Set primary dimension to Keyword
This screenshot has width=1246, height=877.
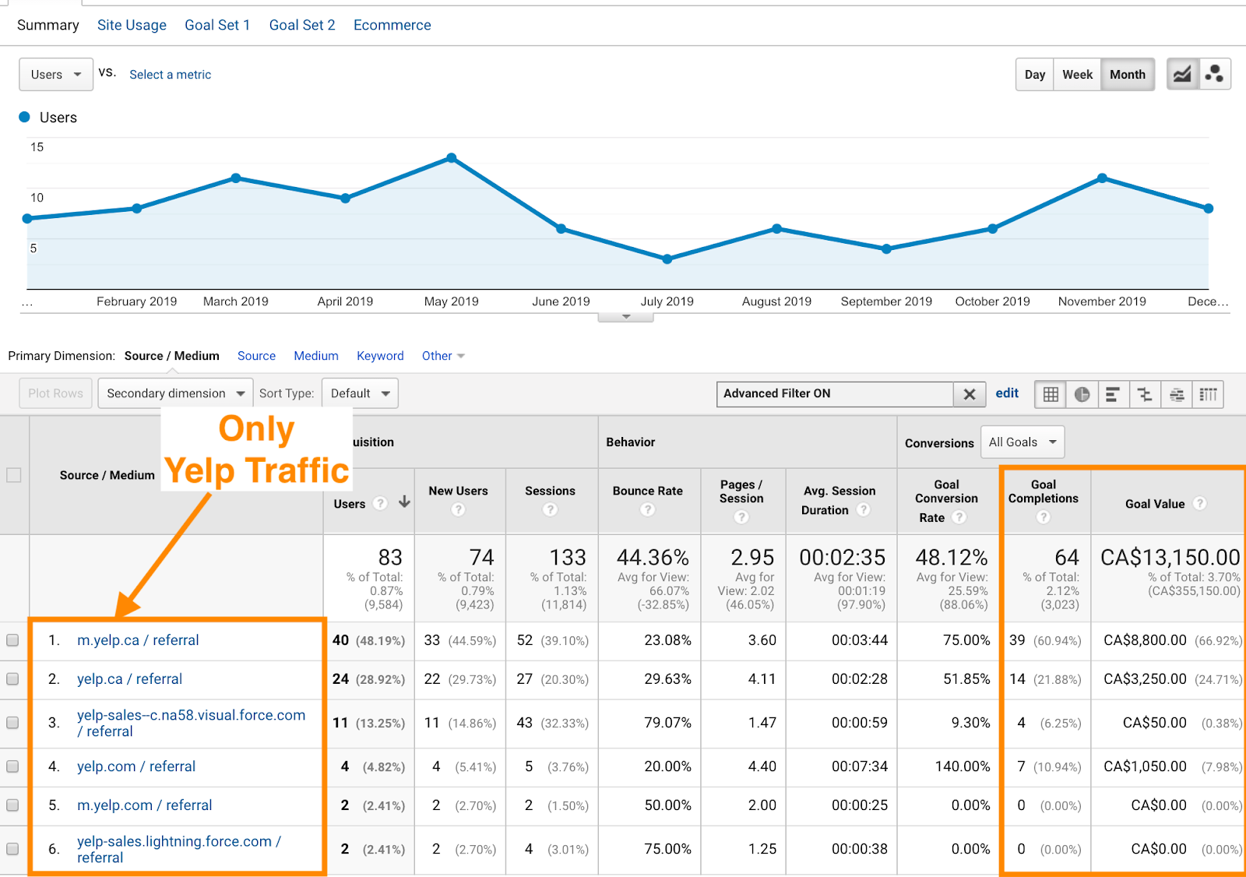tap(380, 356)
